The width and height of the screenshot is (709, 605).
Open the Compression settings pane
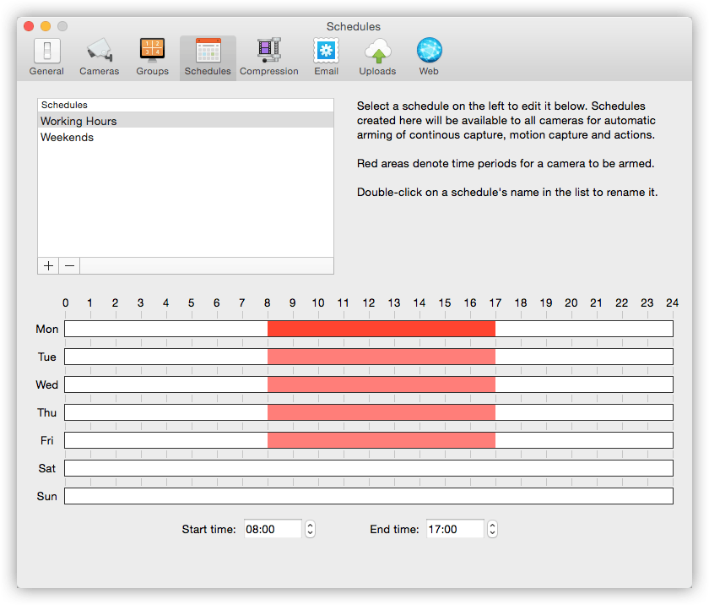pos(268,57)
